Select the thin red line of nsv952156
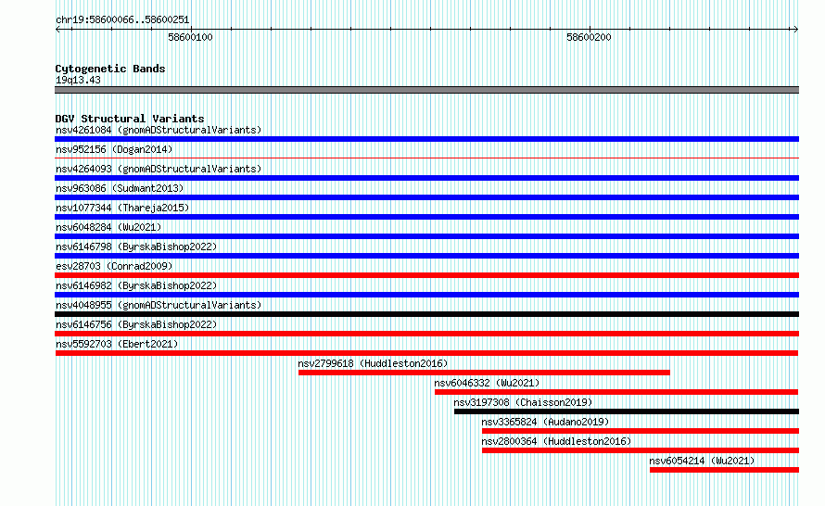Screen dimensions: 825x506 [x=426, y=158]
